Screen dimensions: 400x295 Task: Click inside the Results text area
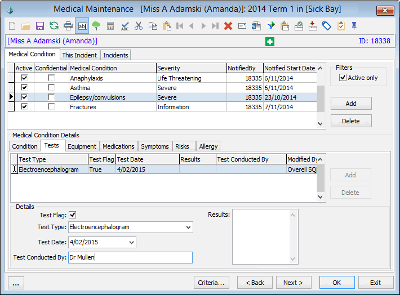pos(265,237)
